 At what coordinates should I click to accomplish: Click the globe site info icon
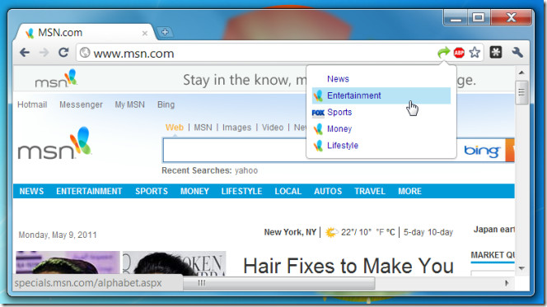pyautogui.click(x=85, y=53)
